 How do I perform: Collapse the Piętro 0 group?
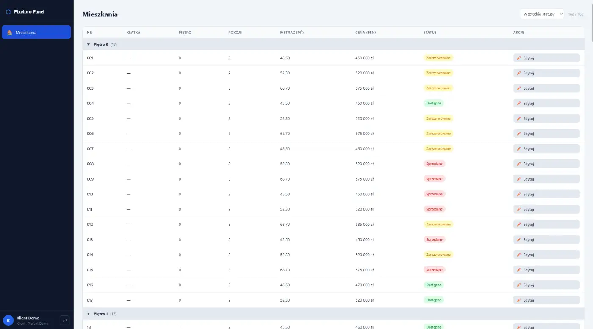coord(89,44)
